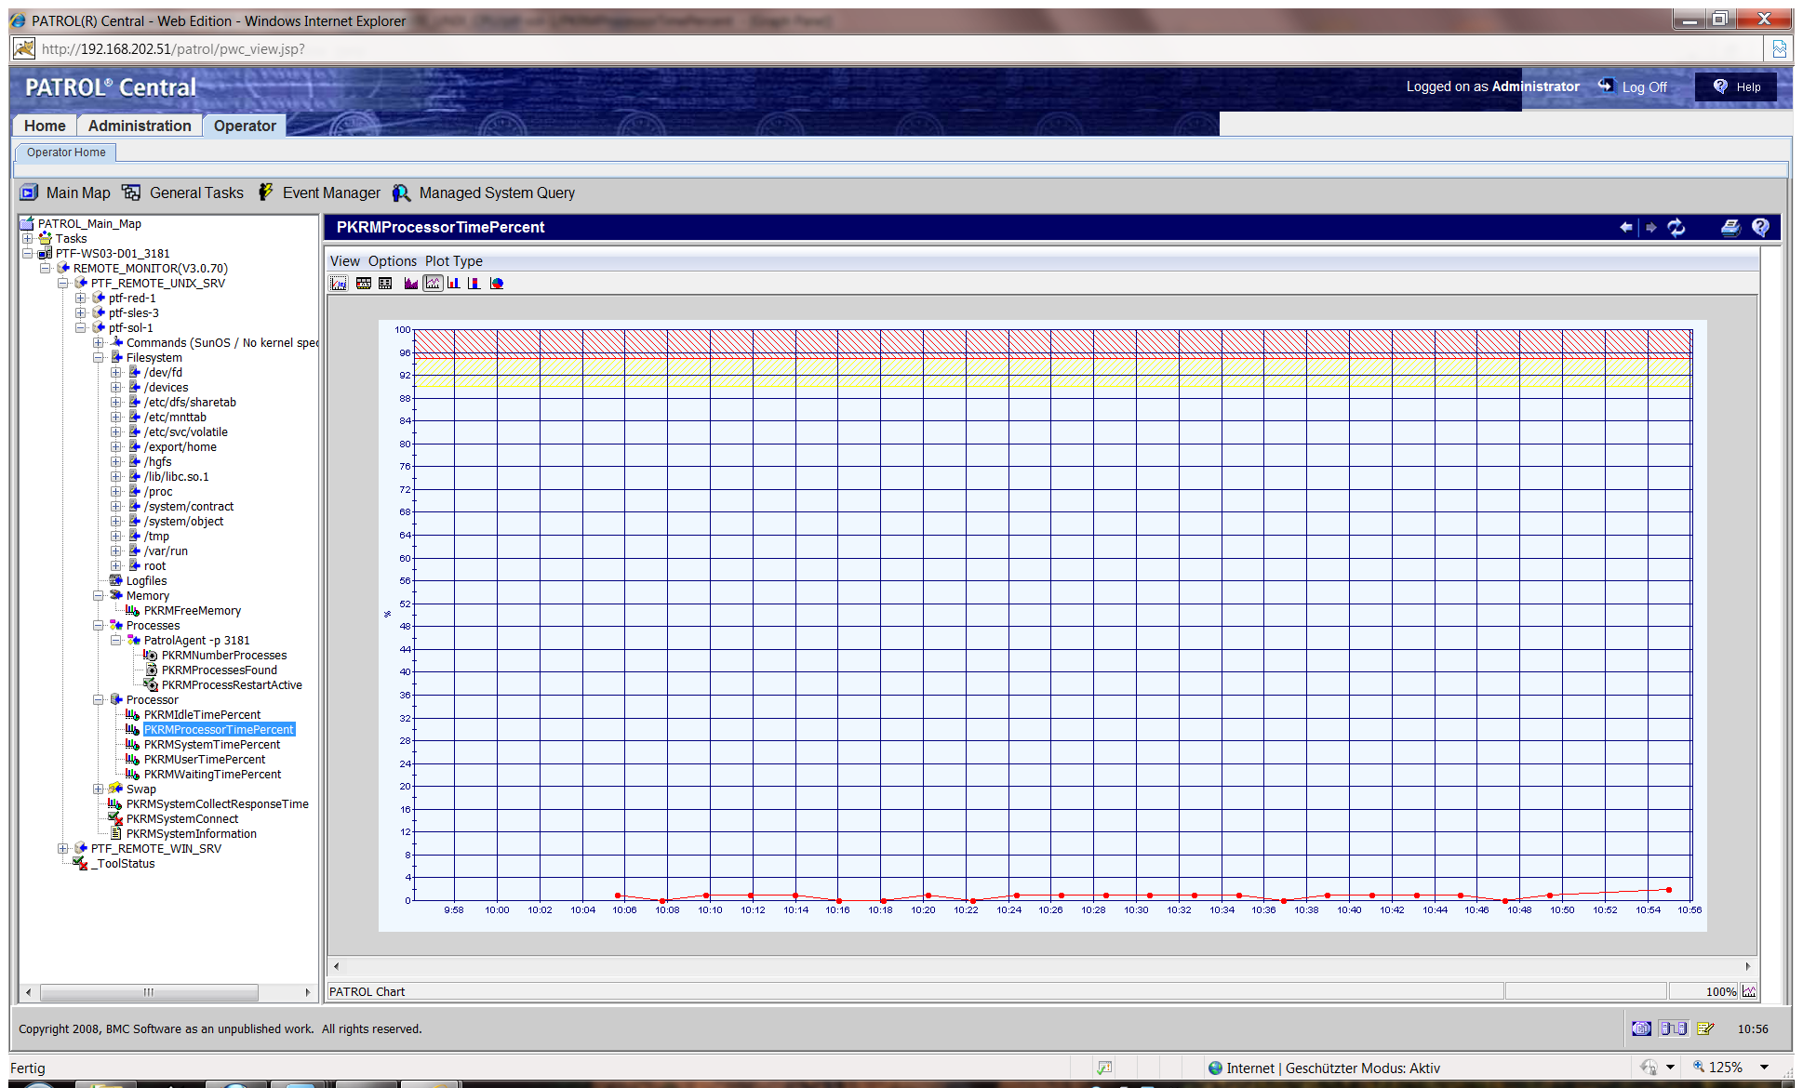
Task: Click the Log Off link
Action: pyautogui.click(x=1645, y=86)
